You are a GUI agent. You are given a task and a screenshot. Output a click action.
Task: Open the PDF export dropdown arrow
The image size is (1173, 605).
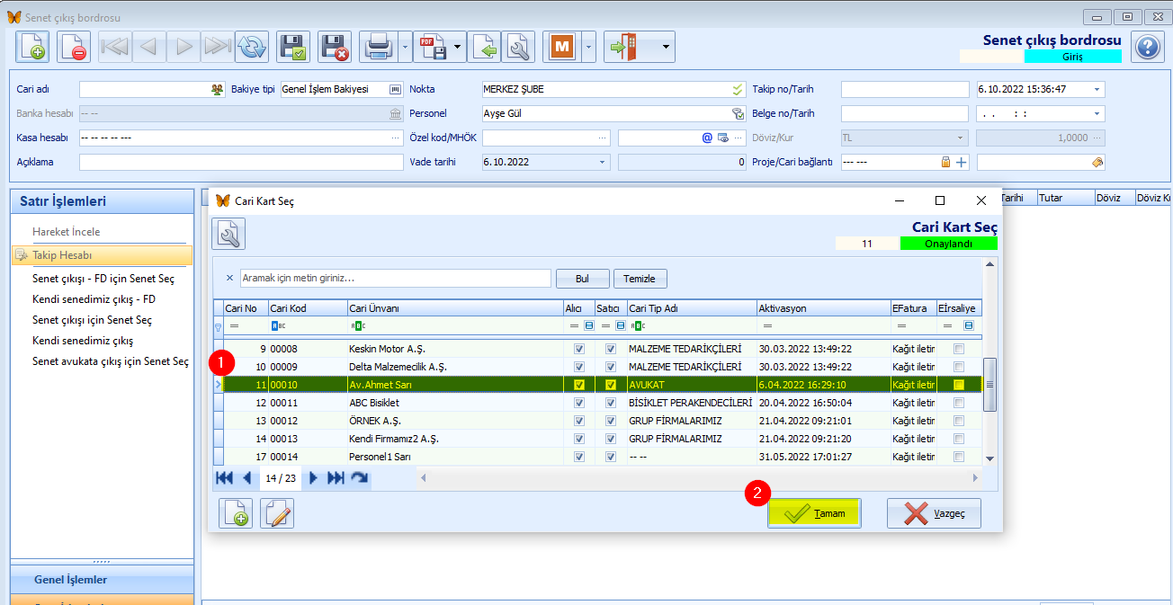[x=458, y=47]
